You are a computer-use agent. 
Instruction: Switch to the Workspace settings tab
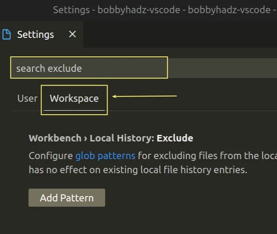(74, 99)
